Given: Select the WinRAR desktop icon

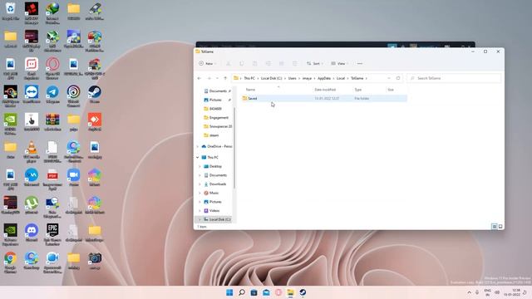Looking at the screenshot, I should coord(52,122).
